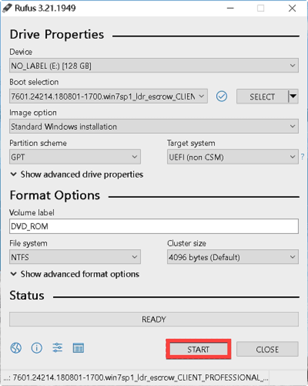Open the About Rufus info icon
The width and height of the screenshot is (308, 386).
point(37,348)
